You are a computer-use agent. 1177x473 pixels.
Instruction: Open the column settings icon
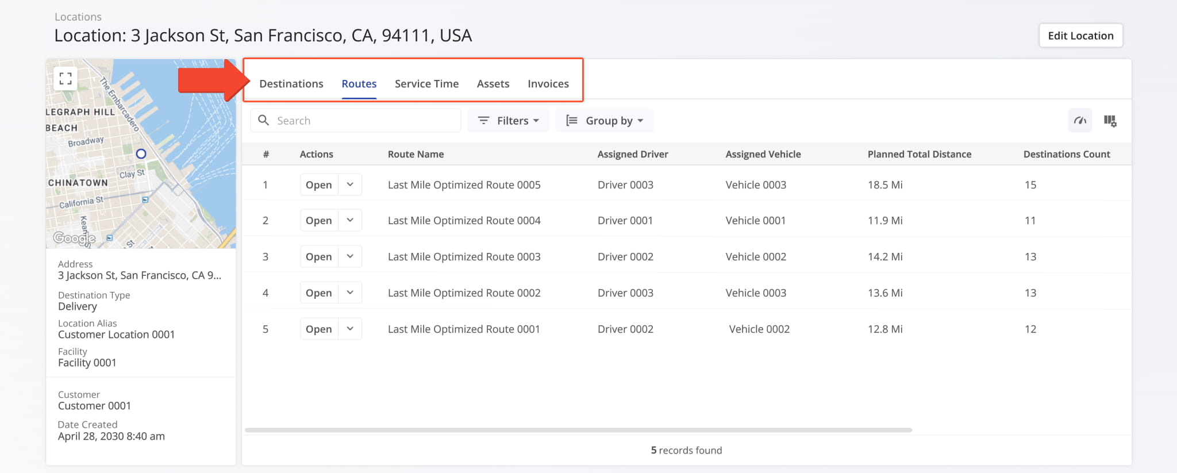click(1110, 121)
